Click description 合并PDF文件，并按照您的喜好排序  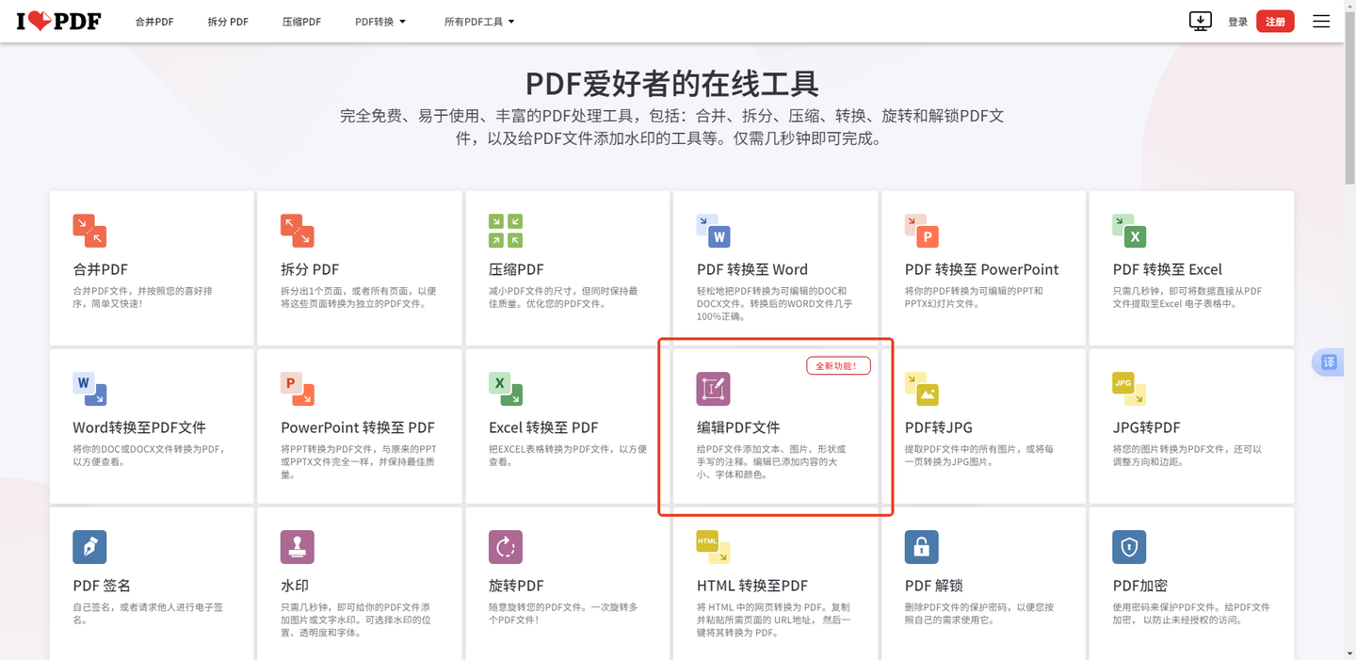143,298
